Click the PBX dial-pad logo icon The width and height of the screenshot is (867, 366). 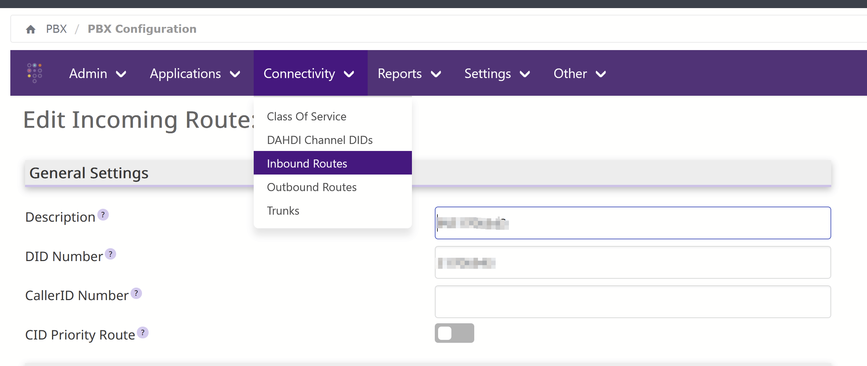click(x=35, y=73)
